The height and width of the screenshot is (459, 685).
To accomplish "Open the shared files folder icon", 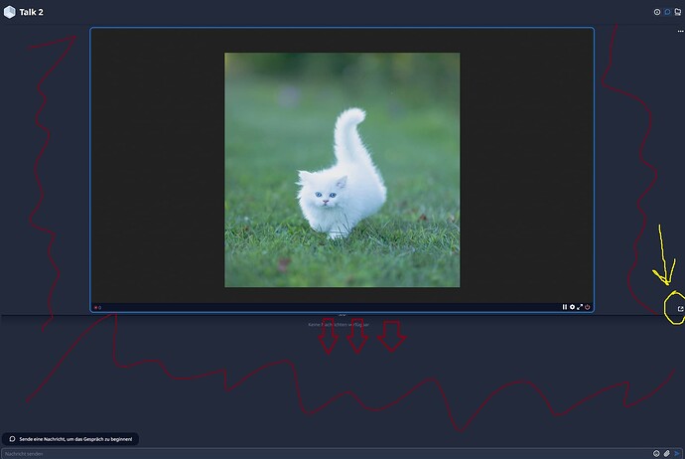I will point(677,12).
